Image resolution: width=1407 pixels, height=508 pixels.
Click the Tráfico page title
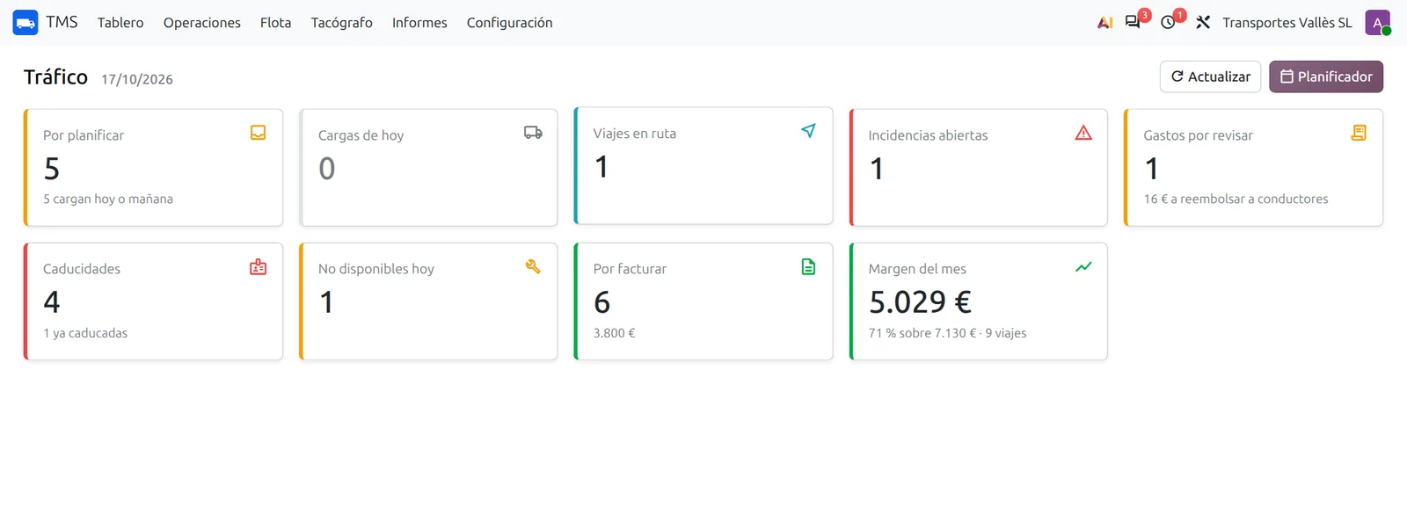pyautogui.click(x=55, y=77)
